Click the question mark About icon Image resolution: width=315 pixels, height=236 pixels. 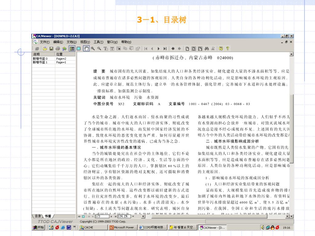(x=227, y=48)
